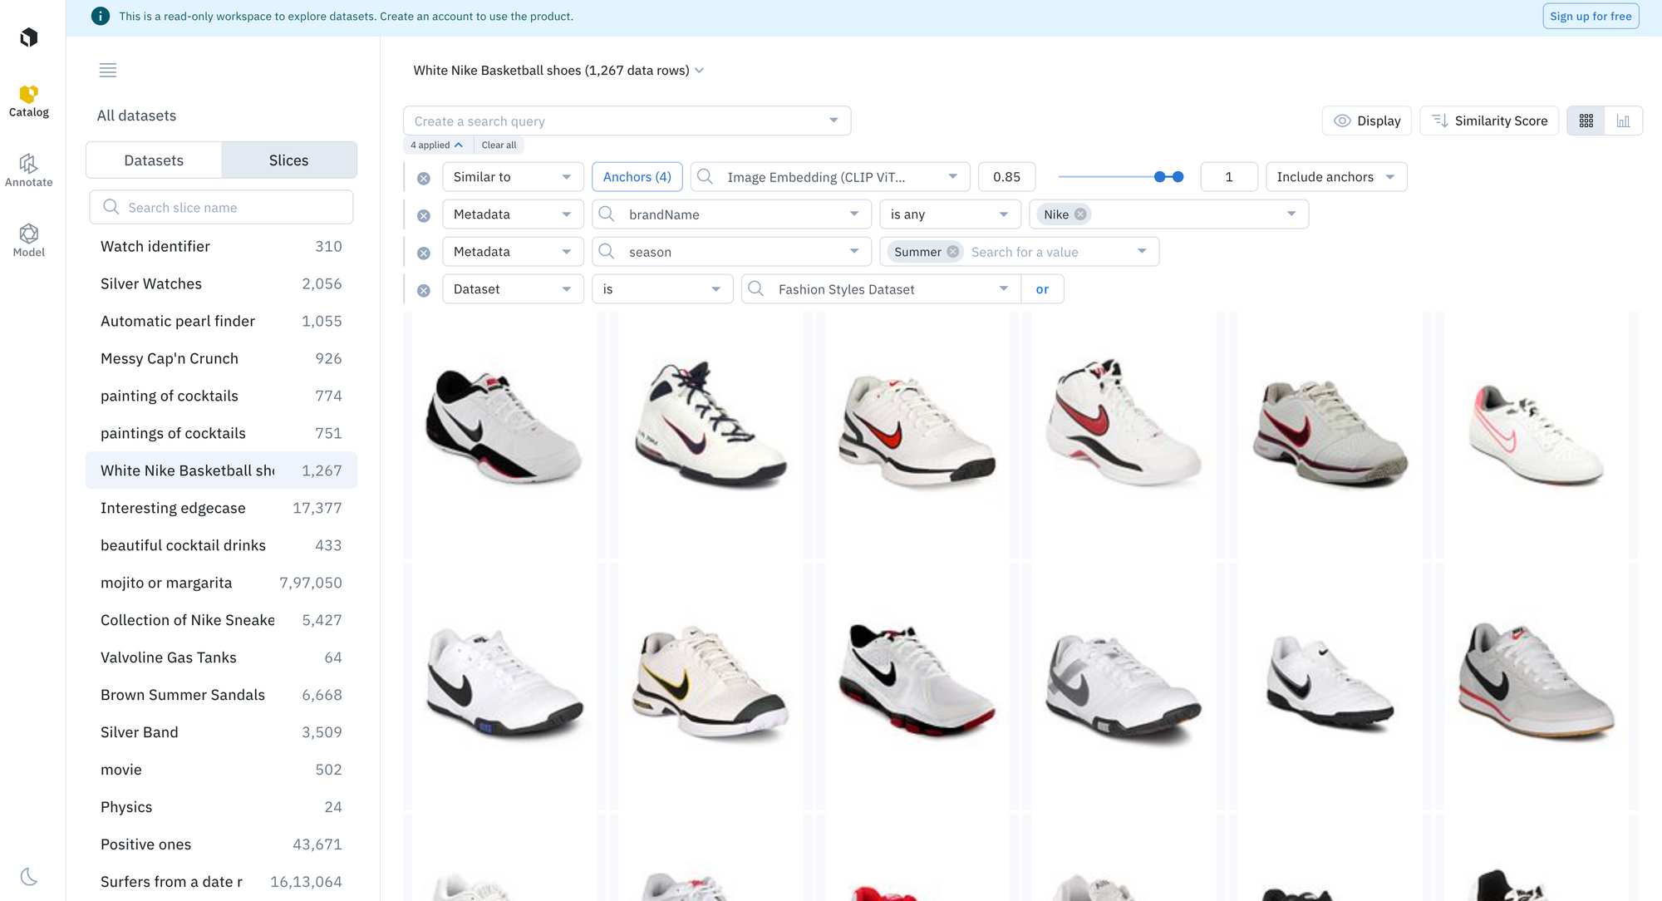Expand the 'is any' operator dropdown
Image resolution: width=1662 pixels, height=901 pixels.
click(949, 214)
